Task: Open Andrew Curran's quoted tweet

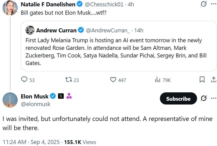Action: coord(118,46)
